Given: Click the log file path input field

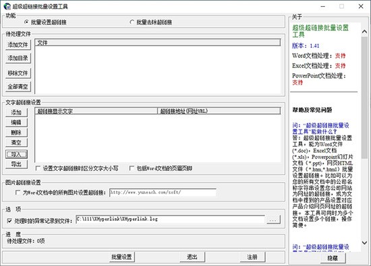Looking at the screenshot, I should [171, 220].
